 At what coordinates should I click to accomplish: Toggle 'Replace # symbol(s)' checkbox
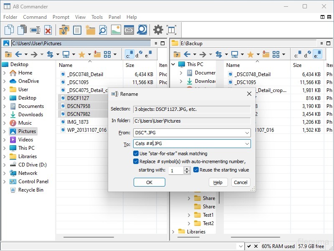click(136, 161)
